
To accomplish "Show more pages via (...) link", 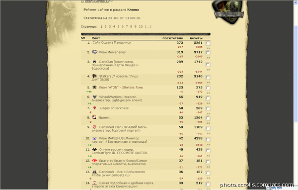I will (x=148, y=27).
